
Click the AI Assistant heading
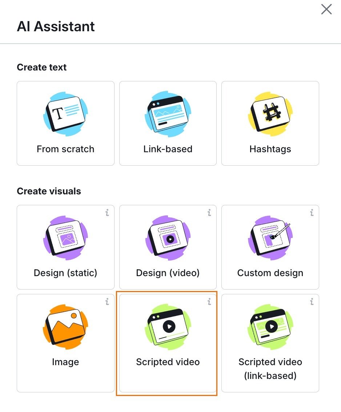[56, 26]
